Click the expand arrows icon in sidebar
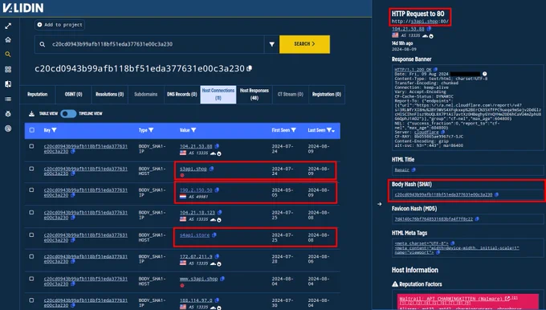The height and width of the screenshot is (310, 546). (8, 26)
